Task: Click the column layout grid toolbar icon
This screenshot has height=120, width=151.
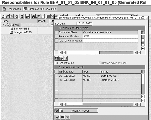Action: tap(48, 16)
